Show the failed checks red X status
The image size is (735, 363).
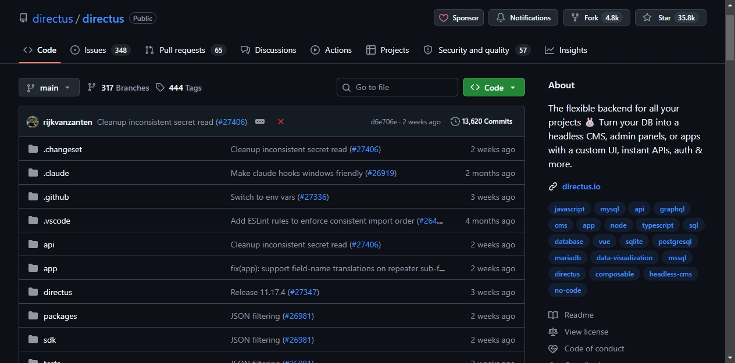point(281,121)
